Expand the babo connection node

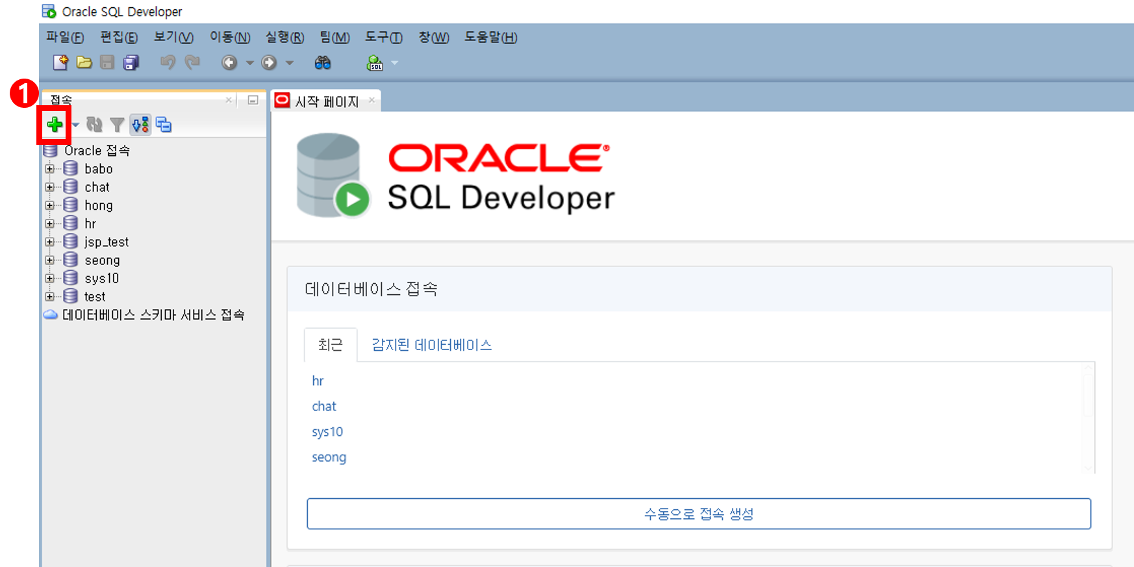point(49,169)
